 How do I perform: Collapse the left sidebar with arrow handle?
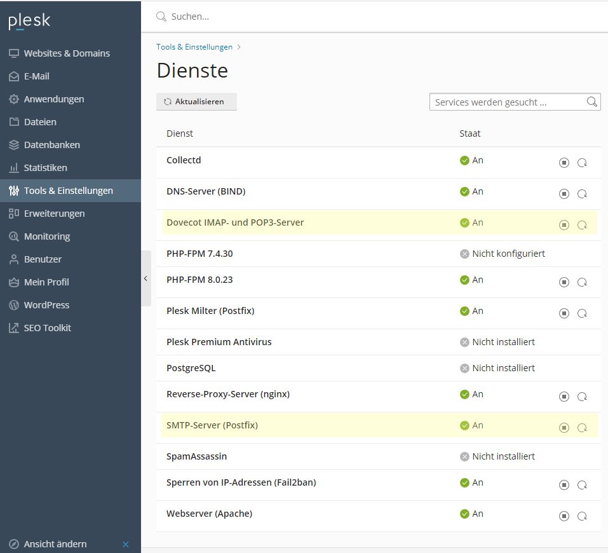(145, 278)
